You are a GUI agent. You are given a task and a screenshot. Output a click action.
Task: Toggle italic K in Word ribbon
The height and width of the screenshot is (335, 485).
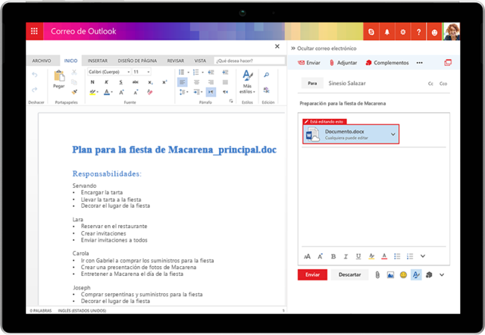click(x=106, y=83)
